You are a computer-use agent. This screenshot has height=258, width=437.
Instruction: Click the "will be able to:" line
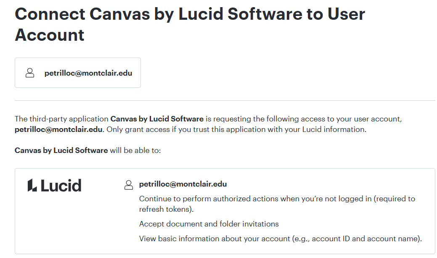click(x=135, y=150)
